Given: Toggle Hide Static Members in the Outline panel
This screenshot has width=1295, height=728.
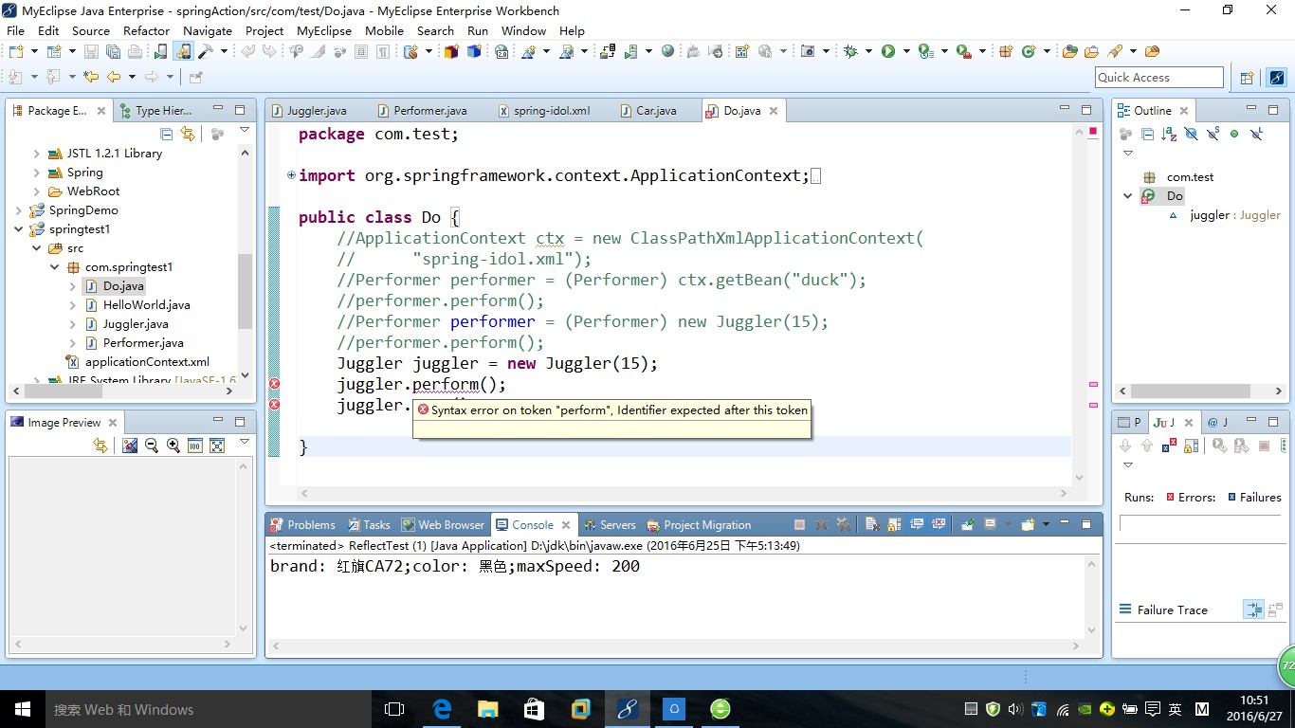Looking at the screenshot, I should (1213, 134).
